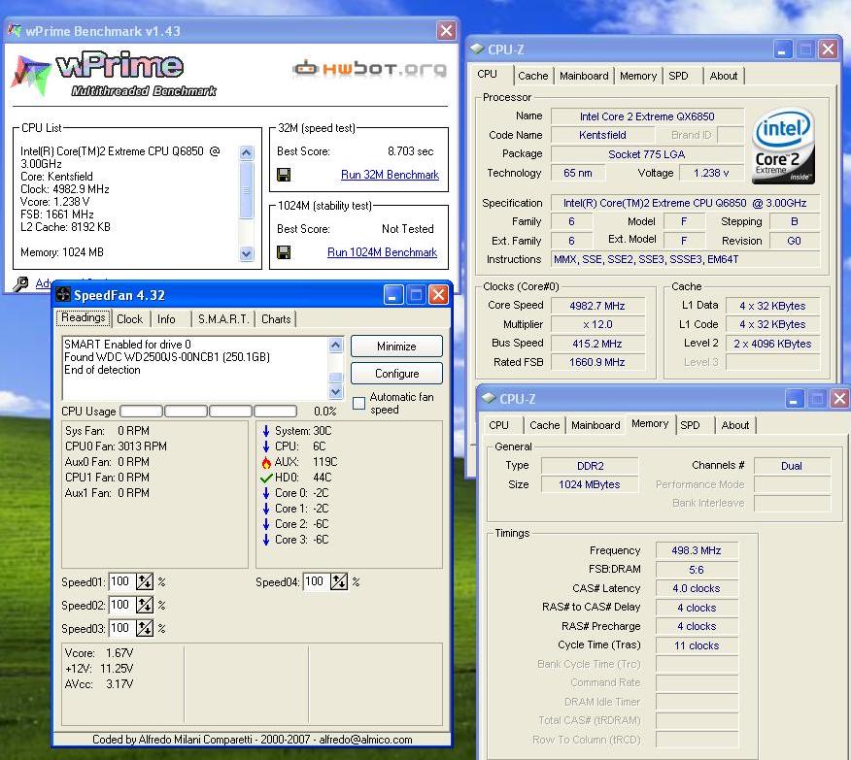Click the SpeedFan detection log scrollbar thumb
Image resolution: width=851 pixels, height=760 pixels.
point(336,378)
